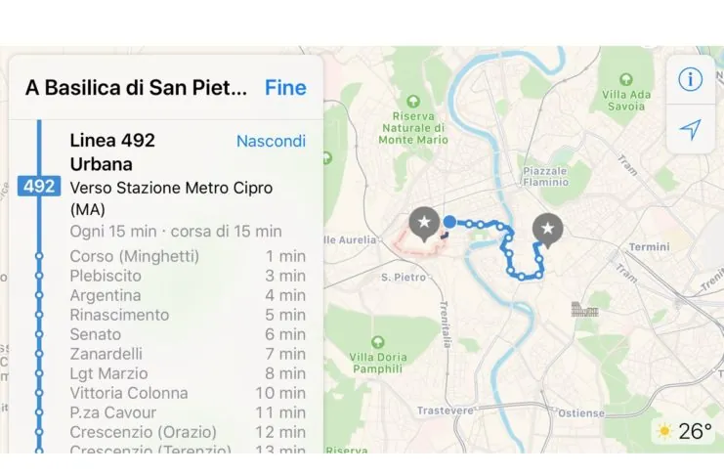
Task: Tap the Termini station label on map
Action: [649, 247]
